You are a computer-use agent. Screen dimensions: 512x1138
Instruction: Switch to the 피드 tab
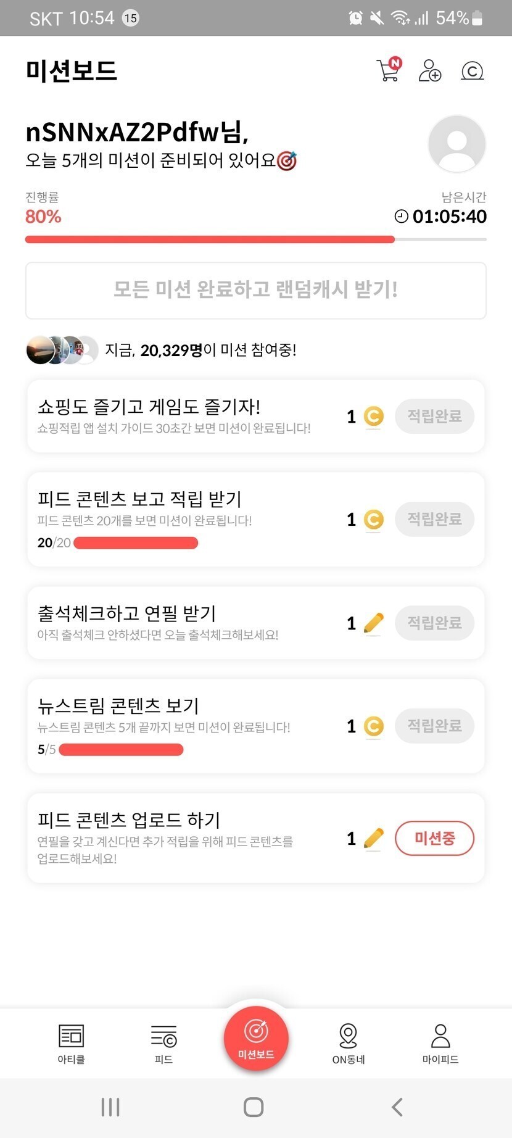click(163, 1043)
